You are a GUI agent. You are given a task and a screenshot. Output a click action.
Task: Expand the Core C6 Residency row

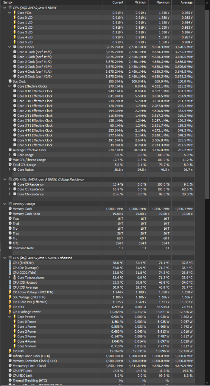tap(10, 194)
